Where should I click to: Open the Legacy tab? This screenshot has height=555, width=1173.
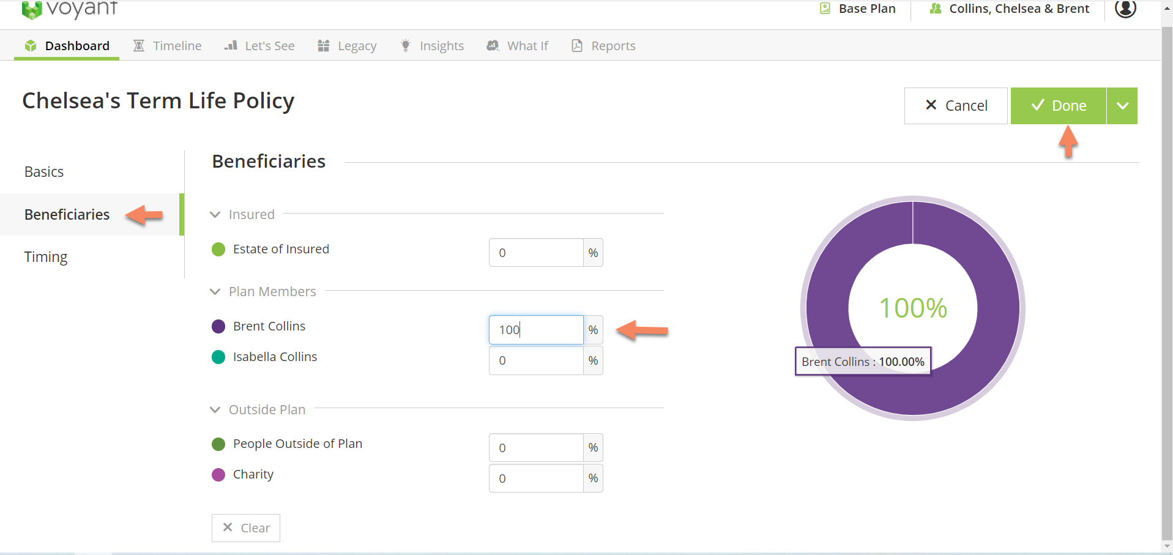coord(347,46)
